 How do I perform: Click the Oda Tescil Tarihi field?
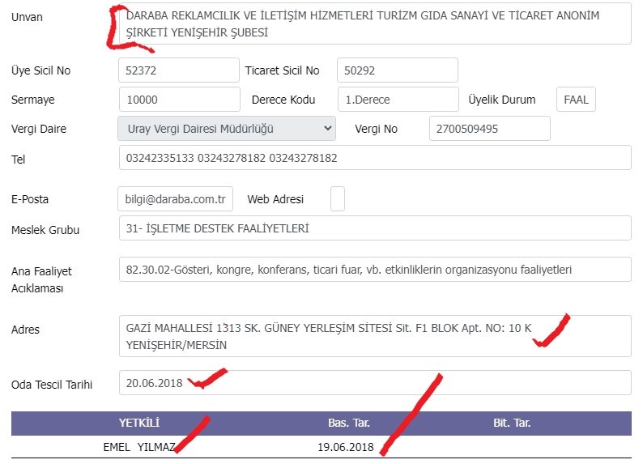point(375,383)
